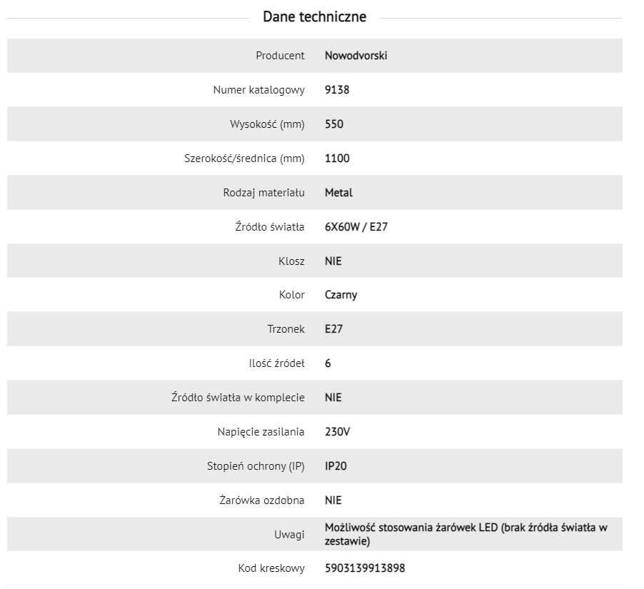
Task: Click the Klosz row label
Action: tap(291, 261)
